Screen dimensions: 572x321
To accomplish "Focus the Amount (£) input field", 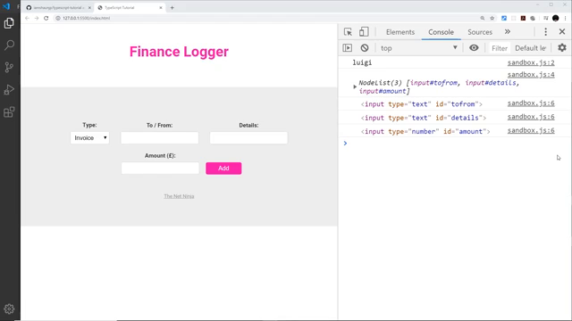I will (160, 169).
